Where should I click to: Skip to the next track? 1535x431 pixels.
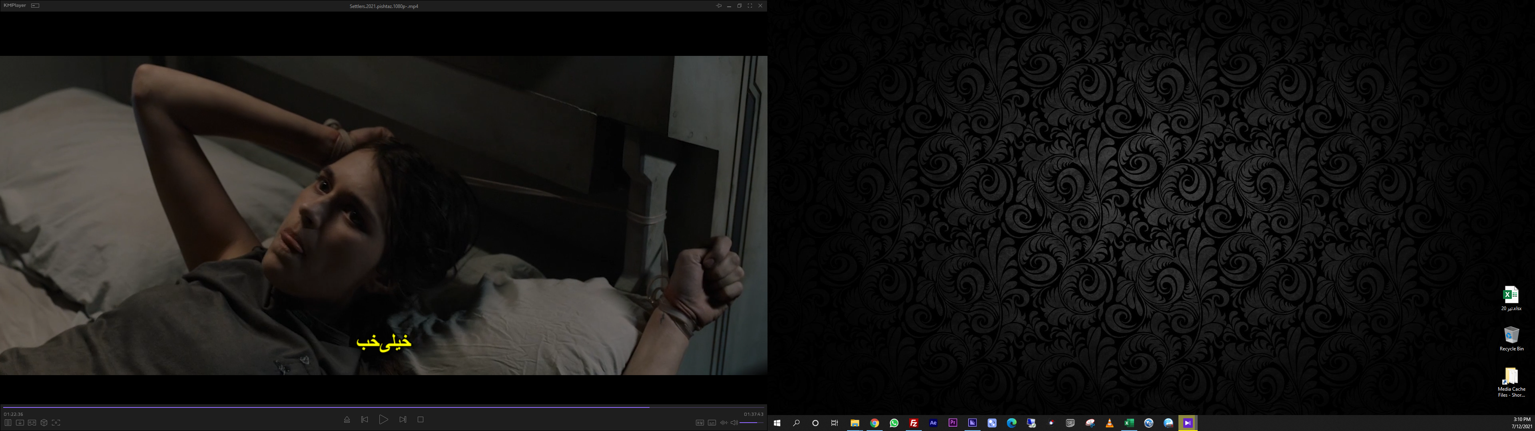point(403,420)
